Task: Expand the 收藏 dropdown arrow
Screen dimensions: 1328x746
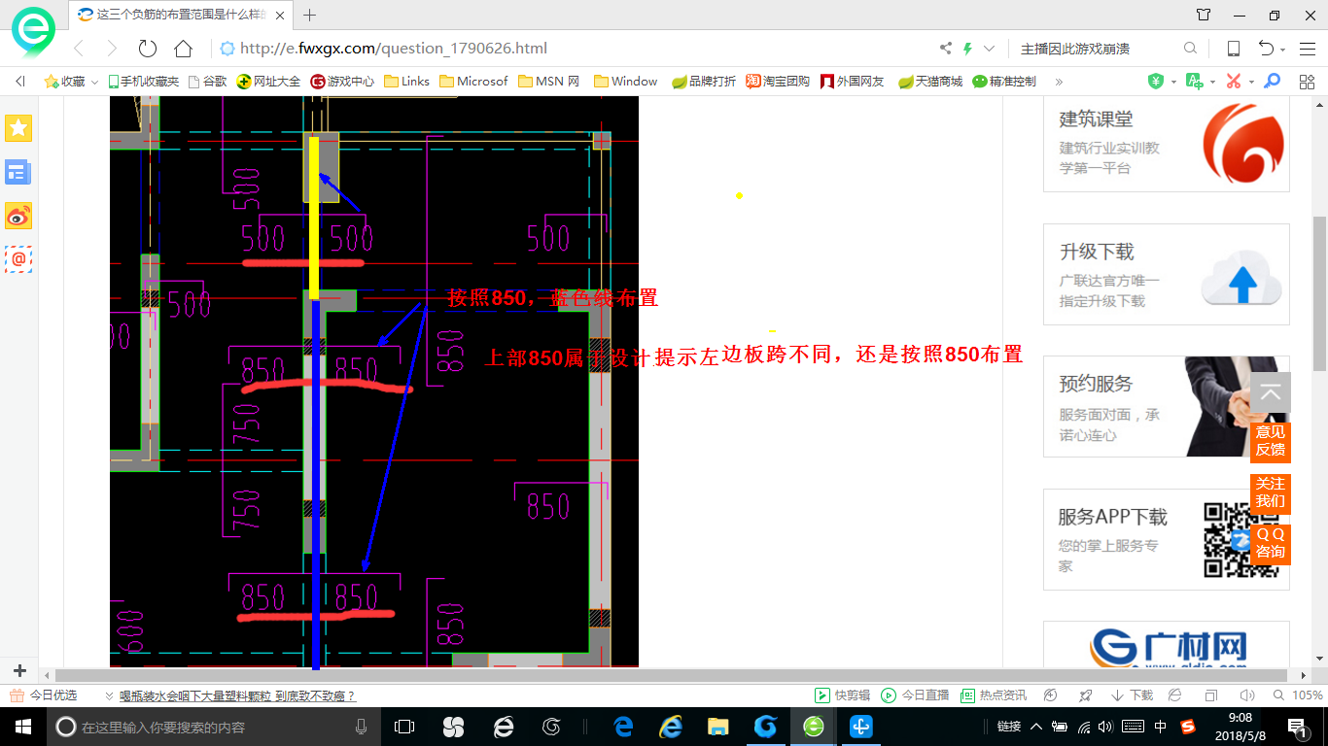Action: pos(94,83)
